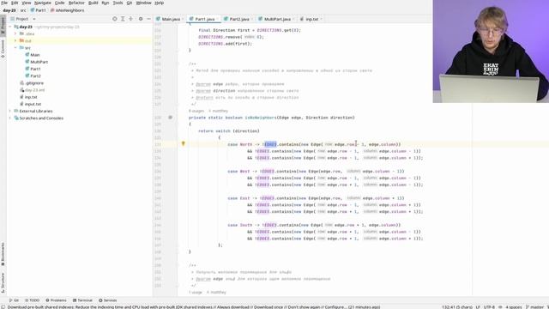Expand Scratches and Consoles node
Viewport: 549px width, 309px height.
tap(10, 118)
